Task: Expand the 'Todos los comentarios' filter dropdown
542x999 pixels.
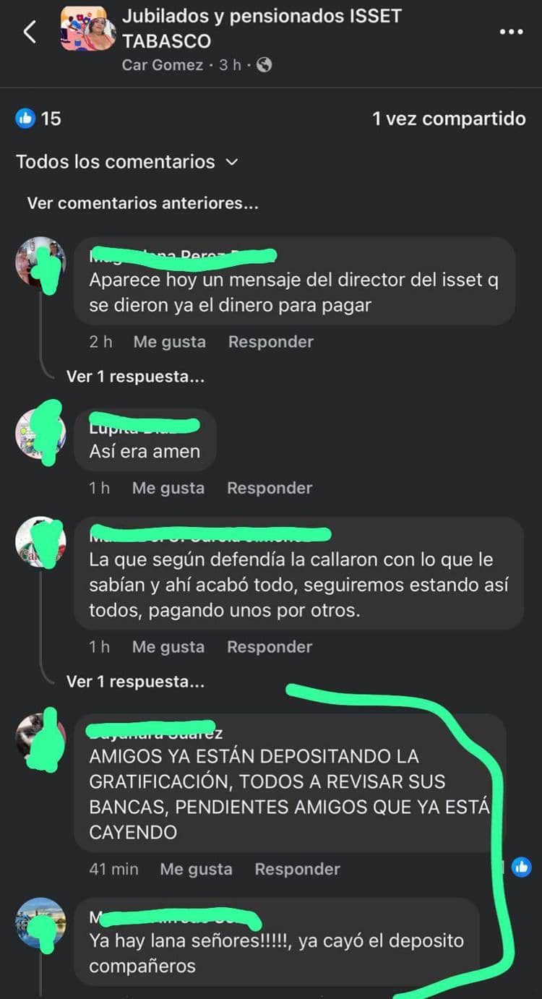Action: (x=127, y=161)
